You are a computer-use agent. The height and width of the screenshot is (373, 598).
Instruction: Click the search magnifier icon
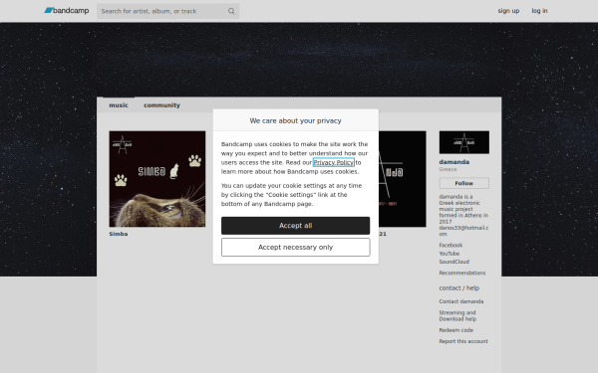231,11
